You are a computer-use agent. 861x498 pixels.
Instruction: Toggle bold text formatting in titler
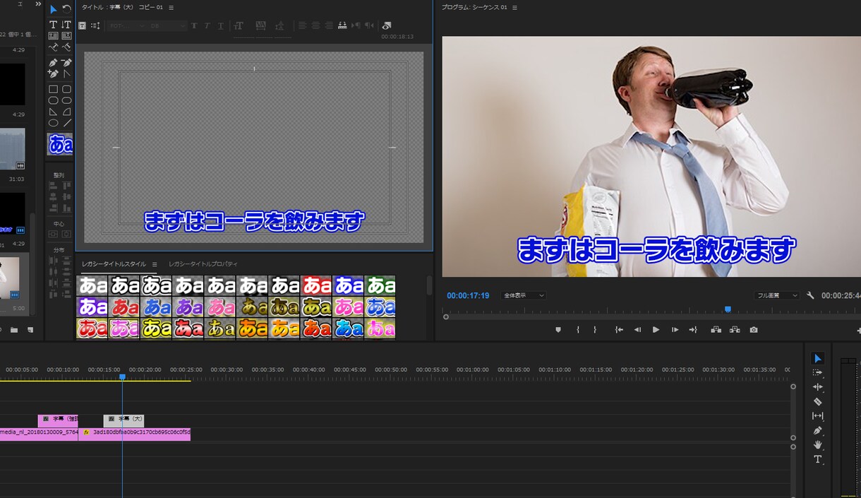[194, 25]
